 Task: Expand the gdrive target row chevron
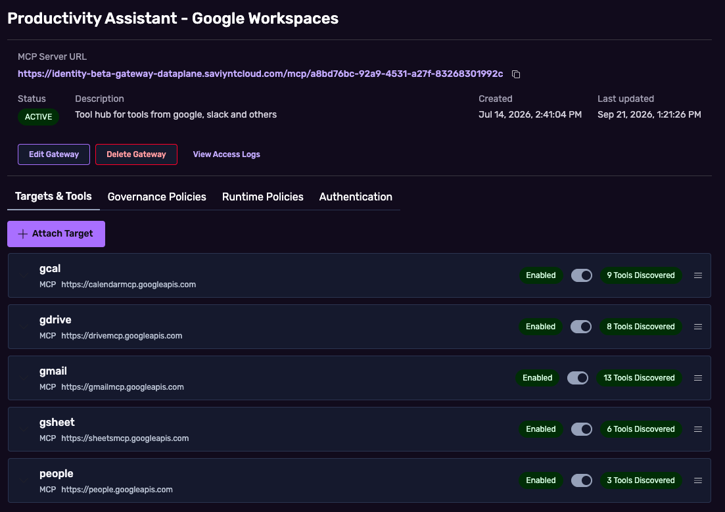pos(24,327)
